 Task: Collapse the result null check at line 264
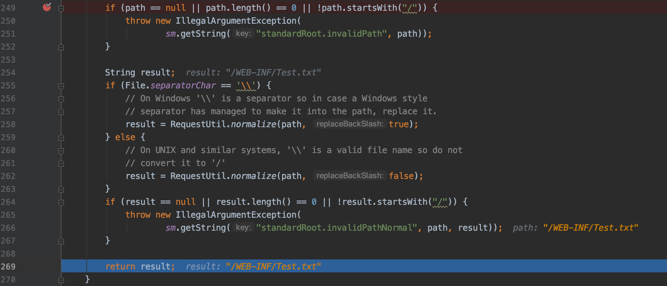pos(61,202)
